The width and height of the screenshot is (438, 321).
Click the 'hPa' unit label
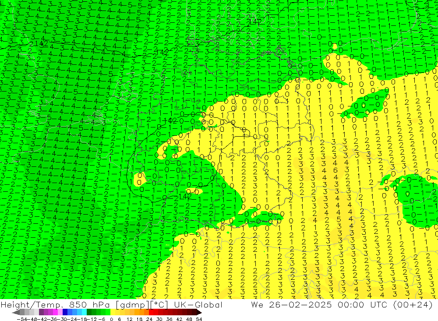(x=101, y=305)
